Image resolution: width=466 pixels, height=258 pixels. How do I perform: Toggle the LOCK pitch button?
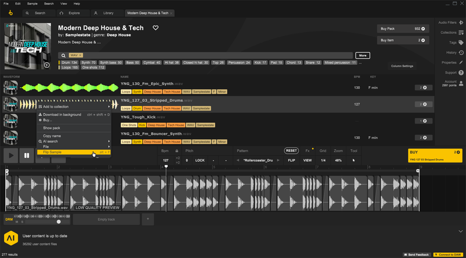pos(200,160)
